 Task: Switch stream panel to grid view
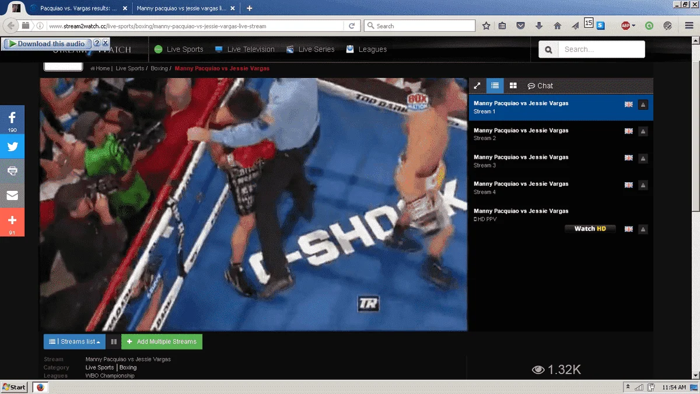513,86
